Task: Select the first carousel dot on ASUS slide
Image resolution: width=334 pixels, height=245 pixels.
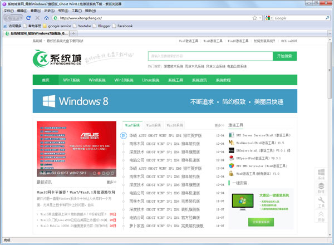Action: pos(95,173)
